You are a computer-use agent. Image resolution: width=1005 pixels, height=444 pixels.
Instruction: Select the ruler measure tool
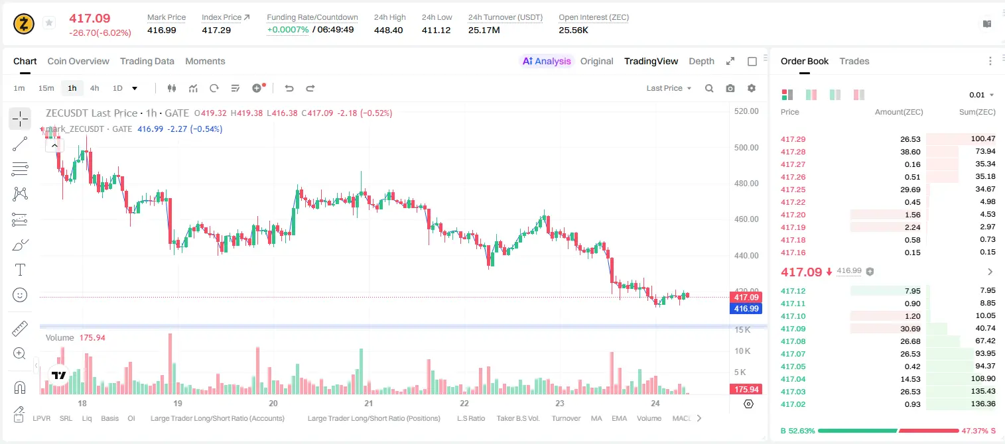(20, 329)
